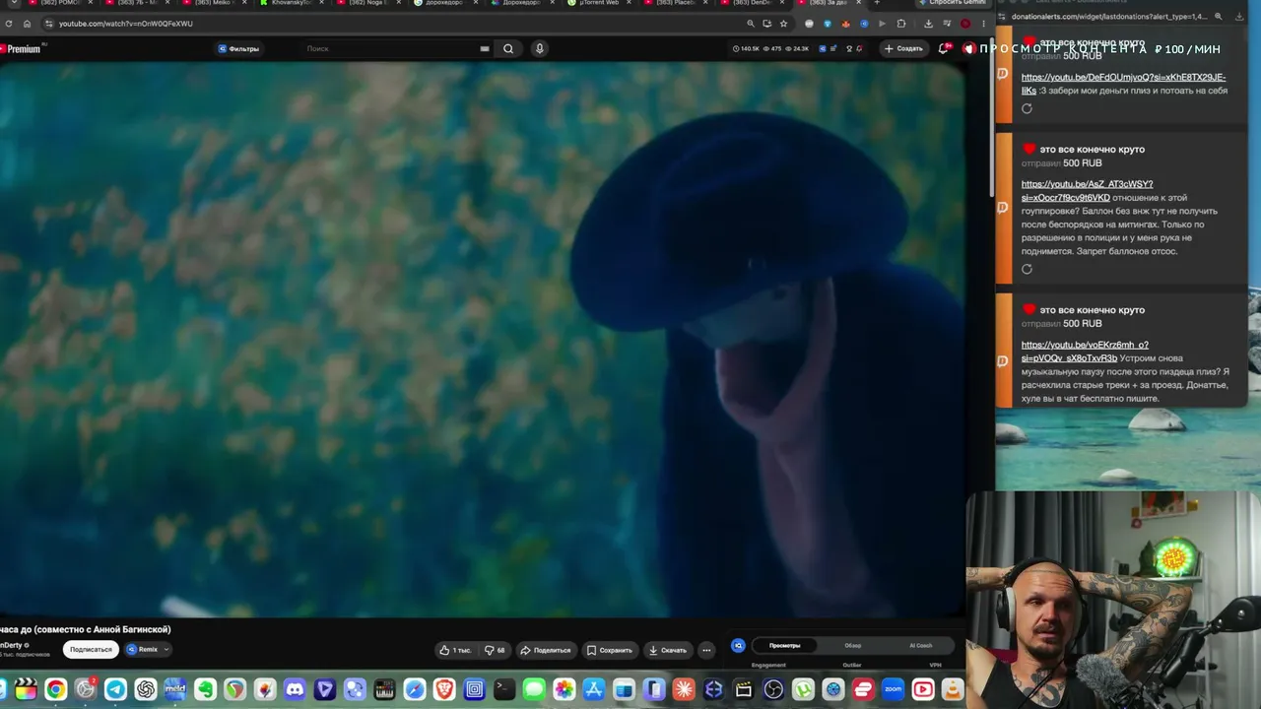This screenshot has width=1261, height=709.
Task: Click the blue extension icon beside Просмотры
Action: 738,645
